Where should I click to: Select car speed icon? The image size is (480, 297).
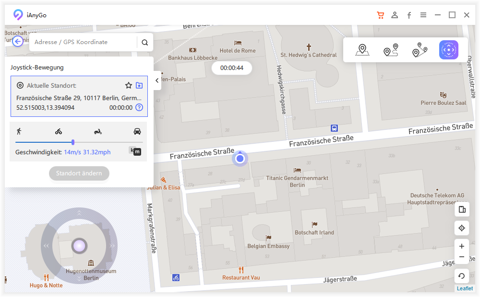tap(137, 131)
